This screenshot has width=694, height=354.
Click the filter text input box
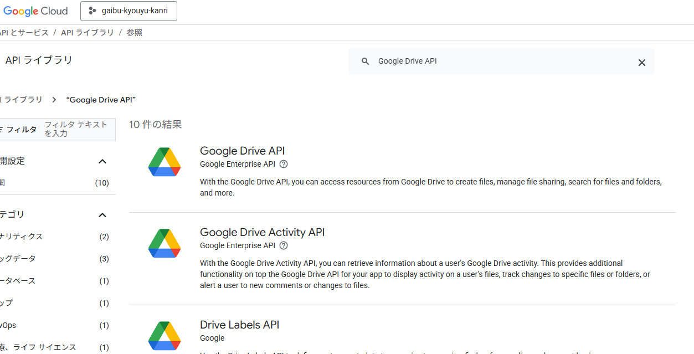[x=78, y=129]
